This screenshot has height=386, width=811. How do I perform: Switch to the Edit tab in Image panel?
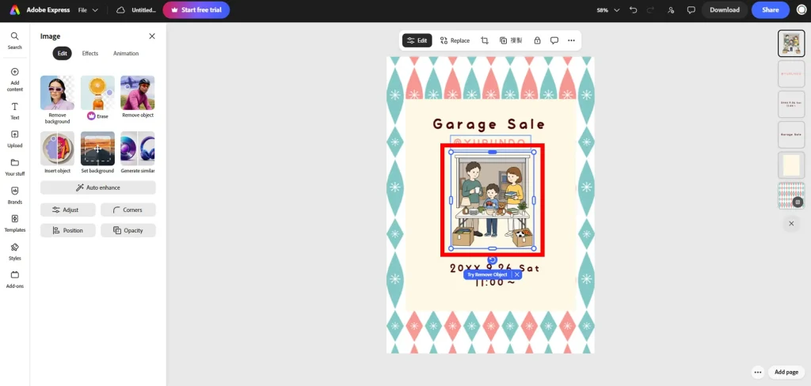[62, 53]
